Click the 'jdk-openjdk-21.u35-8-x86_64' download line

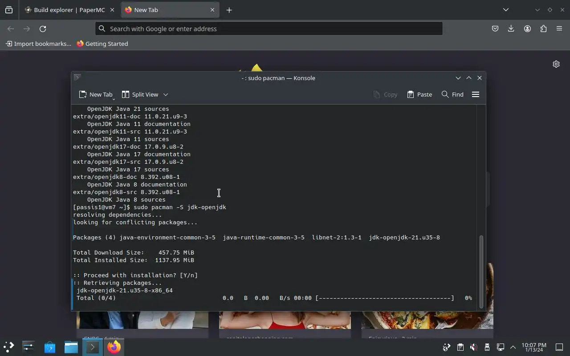(125, 291)
